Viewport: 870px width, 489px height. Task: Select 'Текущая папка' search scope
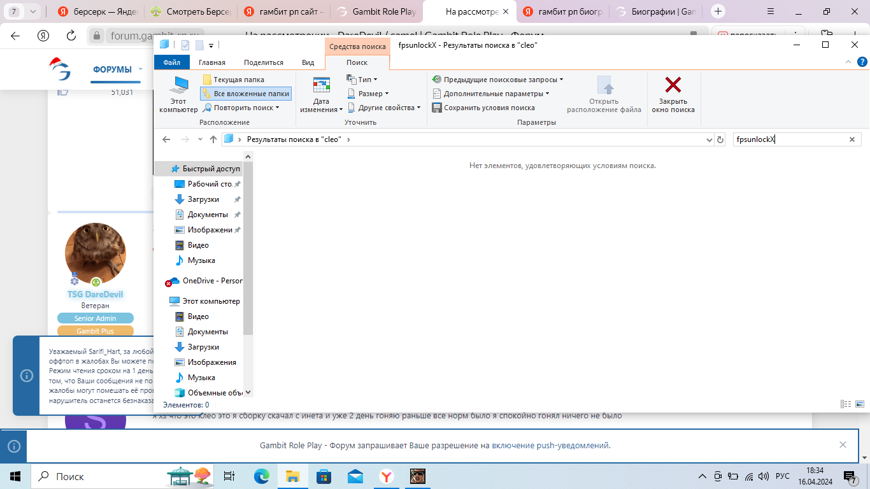tap(233, 80)
